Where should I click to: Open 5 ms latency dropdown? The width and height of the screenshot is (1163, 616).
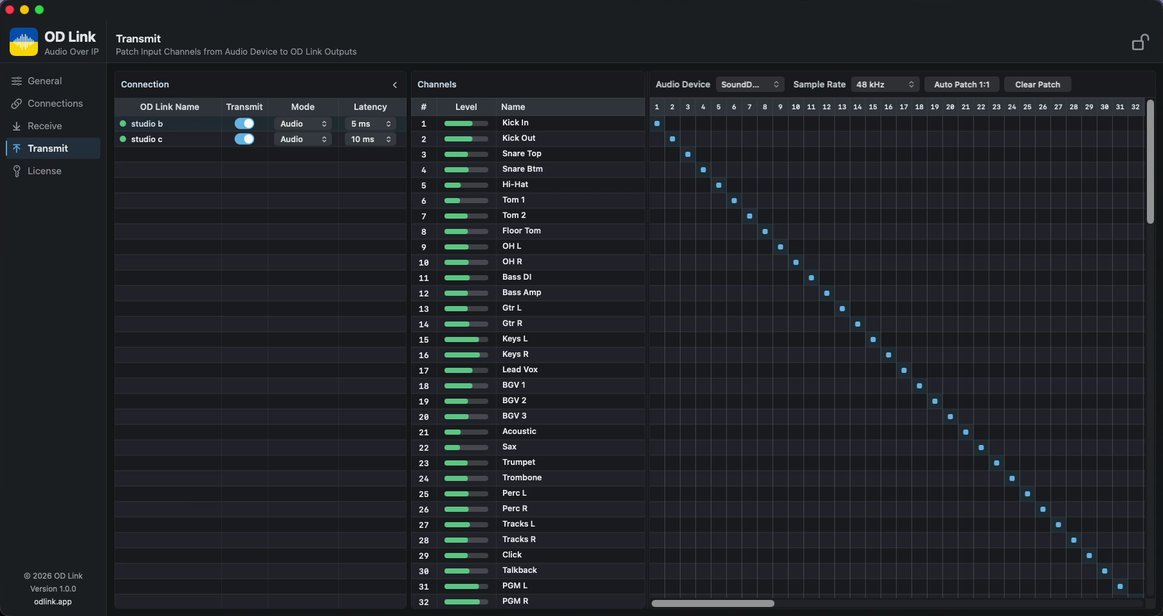pyautogui.click(x=371, y=123)
